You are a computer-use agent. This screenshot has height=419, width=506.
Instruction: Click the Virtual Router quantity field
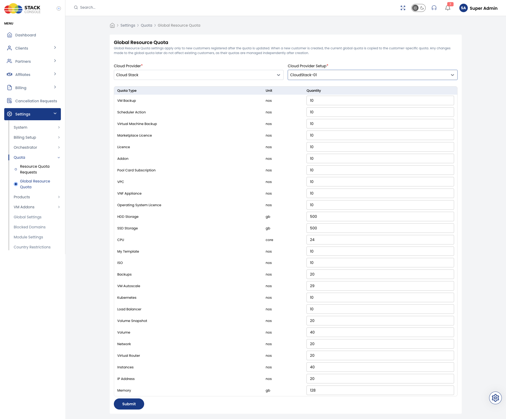coord(380,355)
